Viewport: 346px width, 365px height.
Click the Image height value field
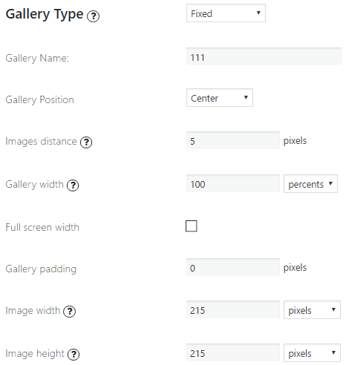(233, 352)
